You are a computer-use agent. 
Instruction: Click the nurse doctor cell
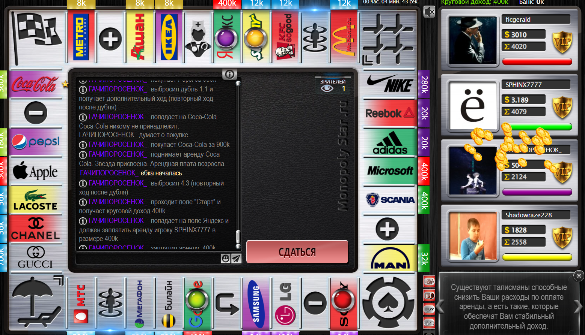[198, 37]
